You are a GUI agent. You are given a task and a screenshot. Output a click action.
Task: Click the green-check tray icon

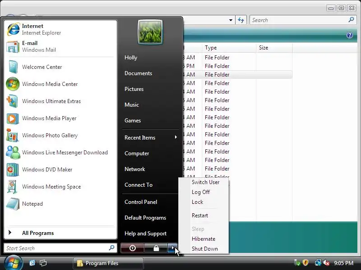point(297,262)
